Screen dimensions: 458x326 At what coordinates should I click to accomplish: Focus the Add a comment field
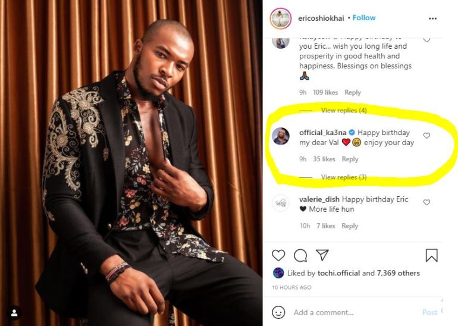coord(351,312)
